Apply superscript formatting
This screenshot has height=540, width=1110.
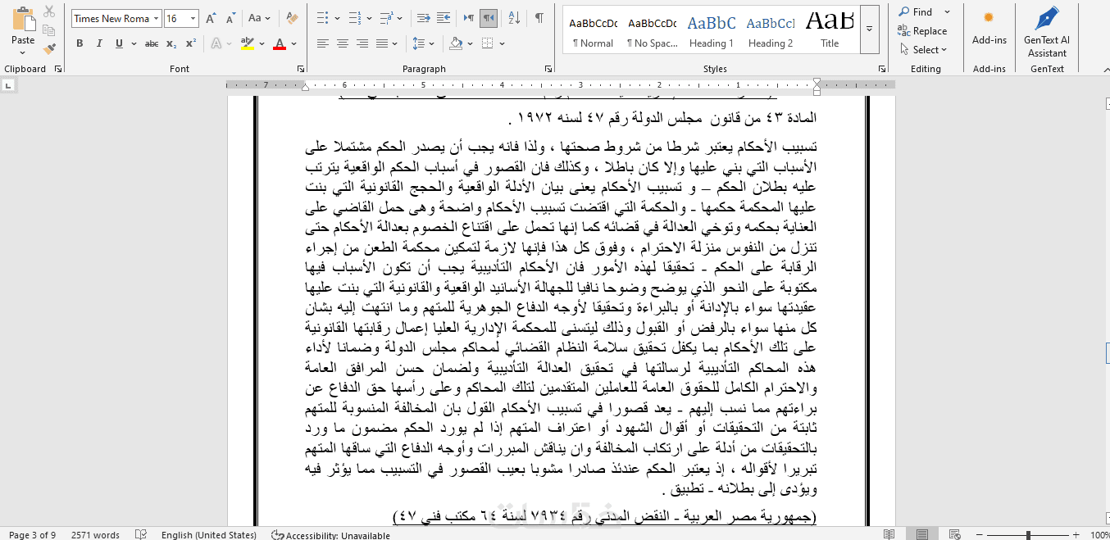190,43
